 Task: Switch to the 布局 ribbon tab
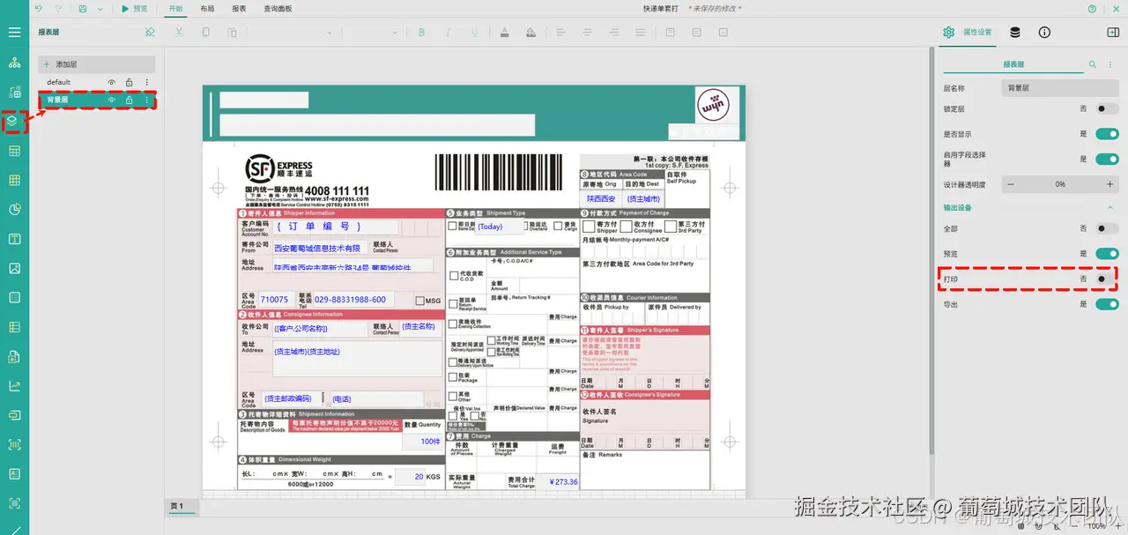click(x=208, y=9)
